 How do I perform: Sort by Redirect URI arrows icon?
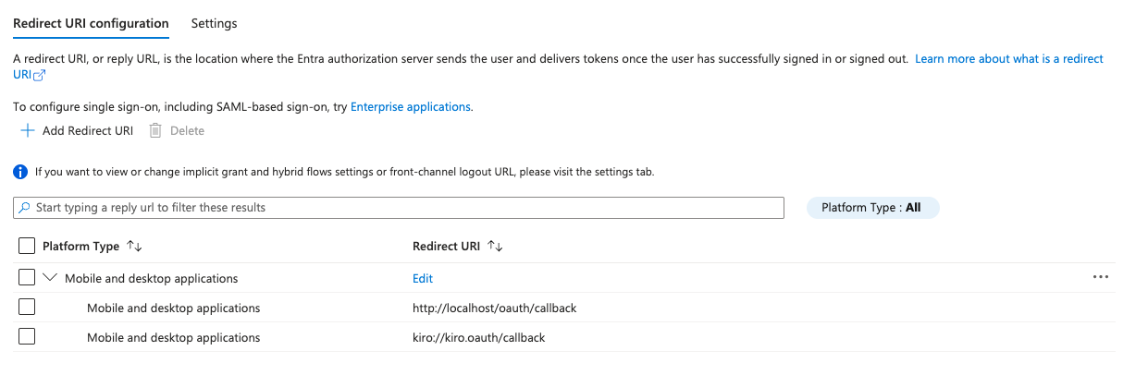pyautogui.click(x=494, y=247)
